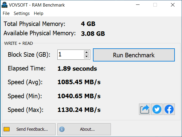The image size is (182, 137).
Task: Click the maximum speed 1130.24 MB/s value
Action: [x=79, y=110]
